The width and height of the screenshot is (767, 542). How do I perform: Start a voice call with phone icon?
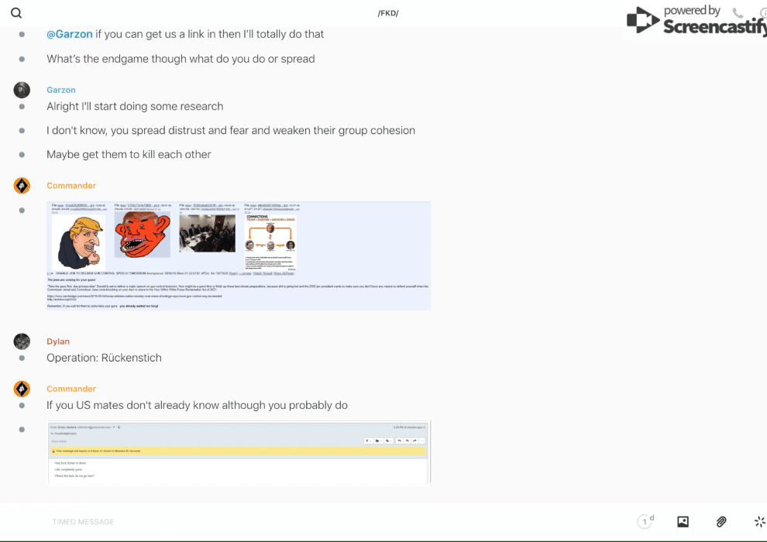click(x=738, y=13)
